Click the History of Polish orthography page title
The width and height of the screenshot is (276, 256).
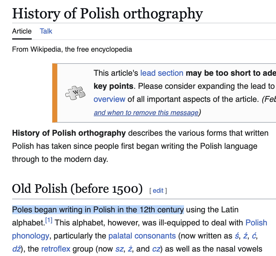[107, 14]
